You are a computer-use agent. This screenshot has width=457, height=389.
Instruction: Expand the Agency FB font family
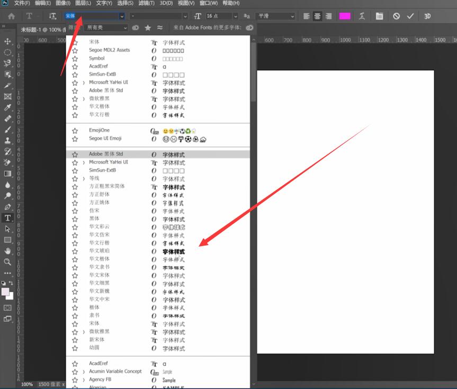[84, 380]
